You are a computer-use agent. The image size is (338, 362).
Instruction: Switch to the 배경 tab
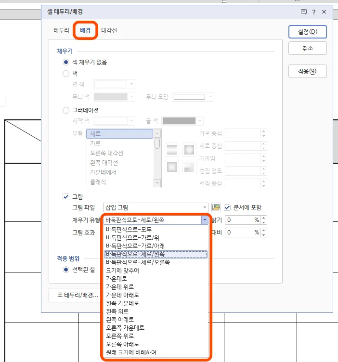tap(85, 30)
